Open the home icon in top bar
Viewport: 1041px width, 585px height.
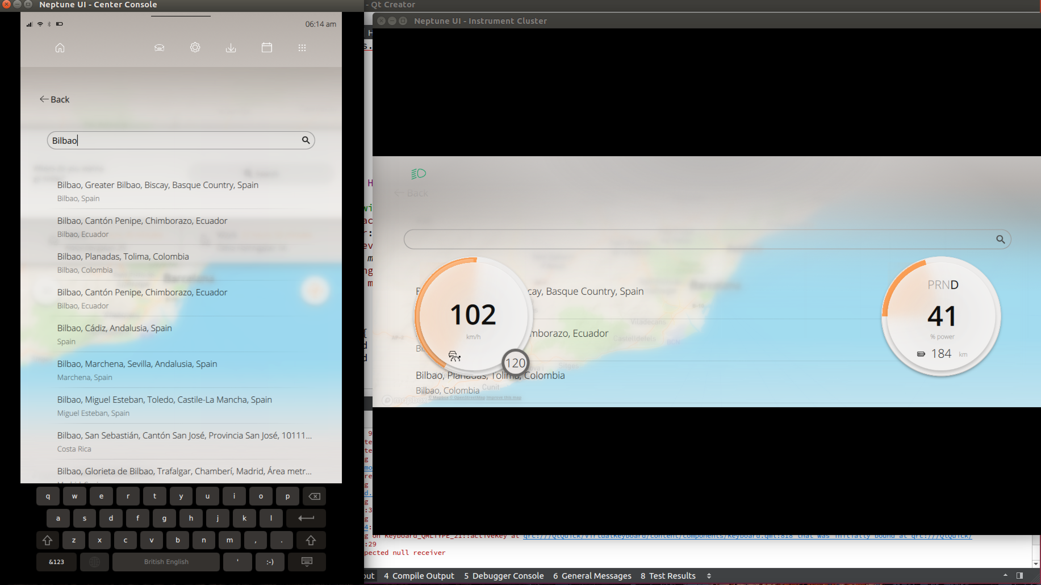pos(60,48)
